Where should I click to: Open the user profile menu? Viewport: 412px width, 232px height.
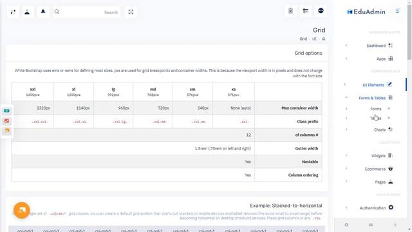tap(27, 12)
